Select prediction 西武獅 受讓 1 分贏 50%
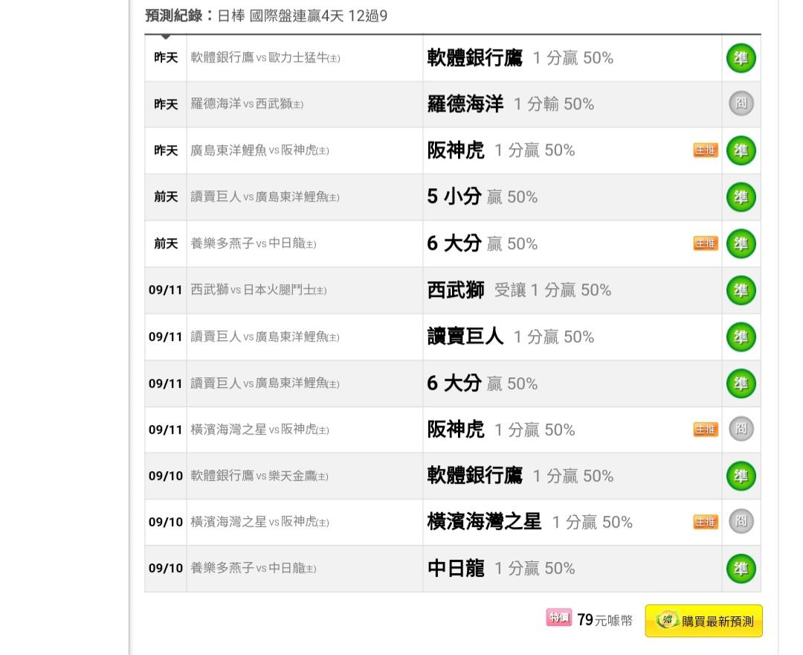This screenshot has height=655, width=803. click(x=519, y=290)
